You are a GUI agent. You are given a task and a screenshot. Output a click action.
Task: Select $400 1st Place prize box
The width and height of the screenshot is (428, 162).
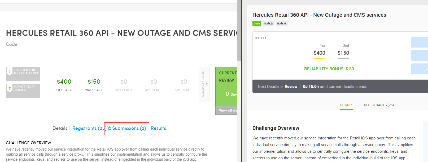click(64, 84)
